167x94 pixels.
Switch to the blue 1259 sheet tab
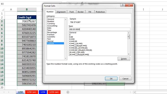click(43, 92)
